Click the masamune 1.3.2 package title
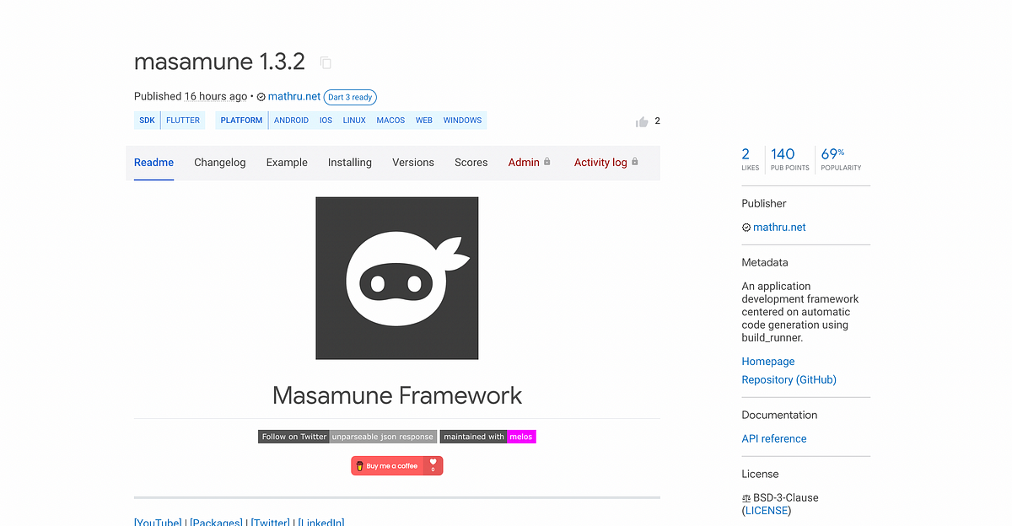This screenshot has width=1012, height=526. [219, 62]
